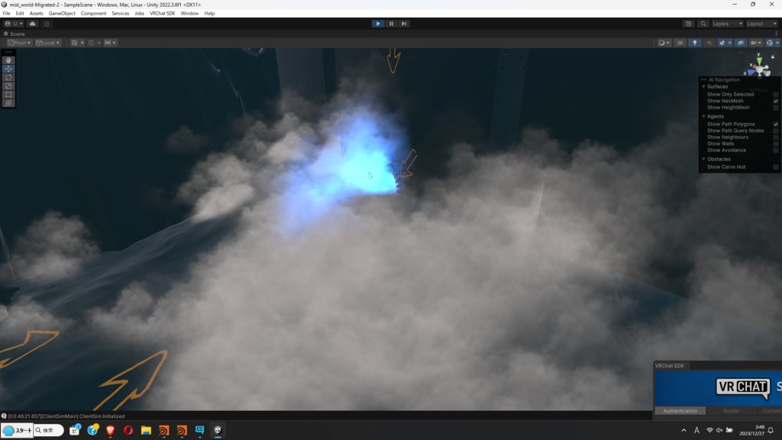The height and width of the screenshot is (440, 782).
Task: Toggle scene effects visibility
Action: pos(722,43)
